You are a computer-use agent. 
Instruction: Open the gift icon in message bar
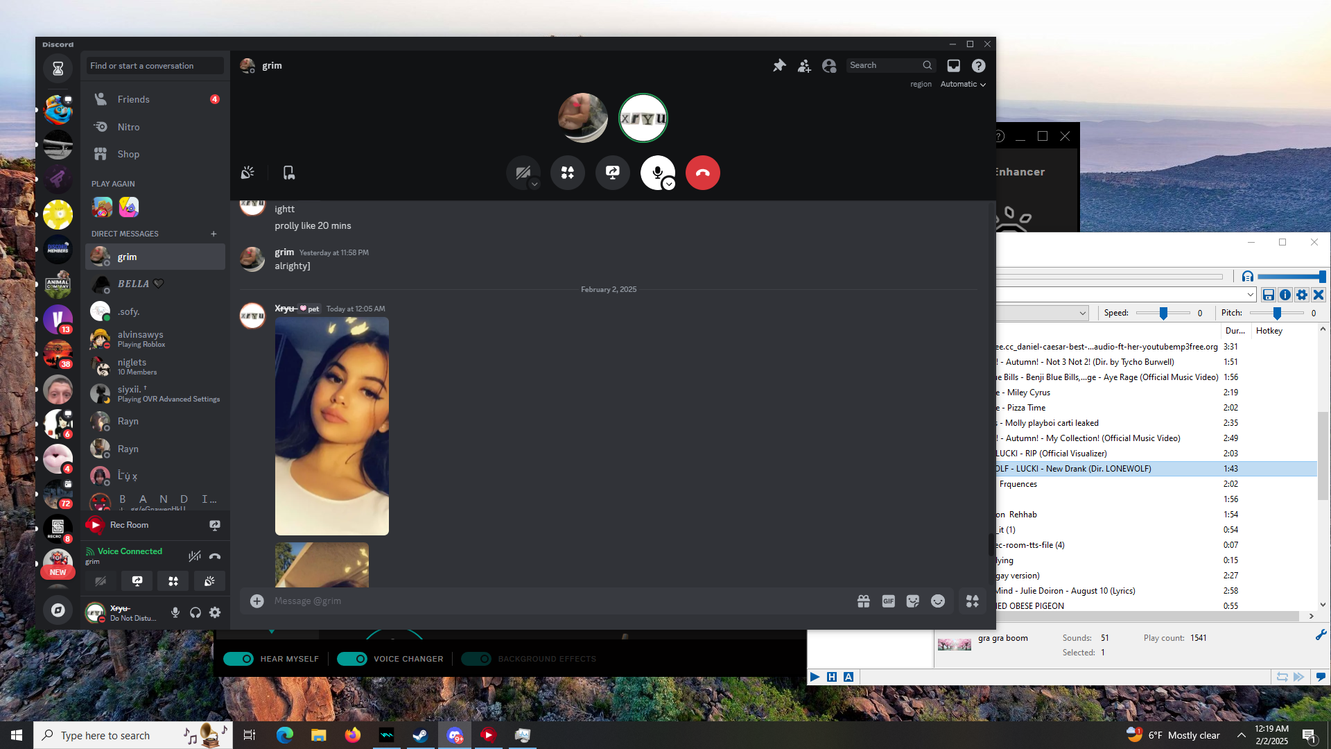(863, 601)
